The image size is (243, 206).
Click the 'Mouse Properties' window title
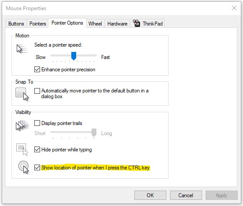(x=26, y=8)
